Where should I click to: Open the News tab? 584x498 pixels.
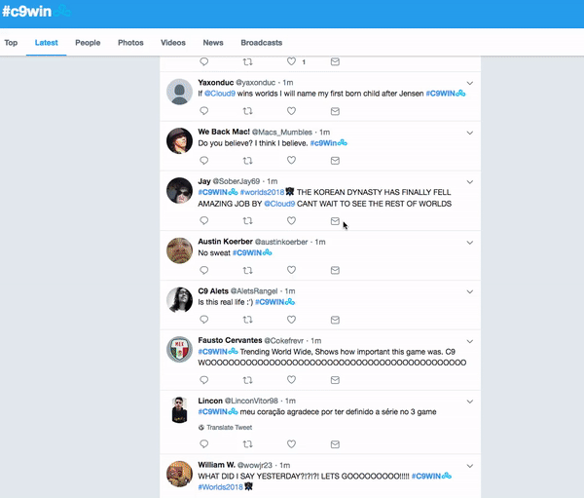(213, 43)
